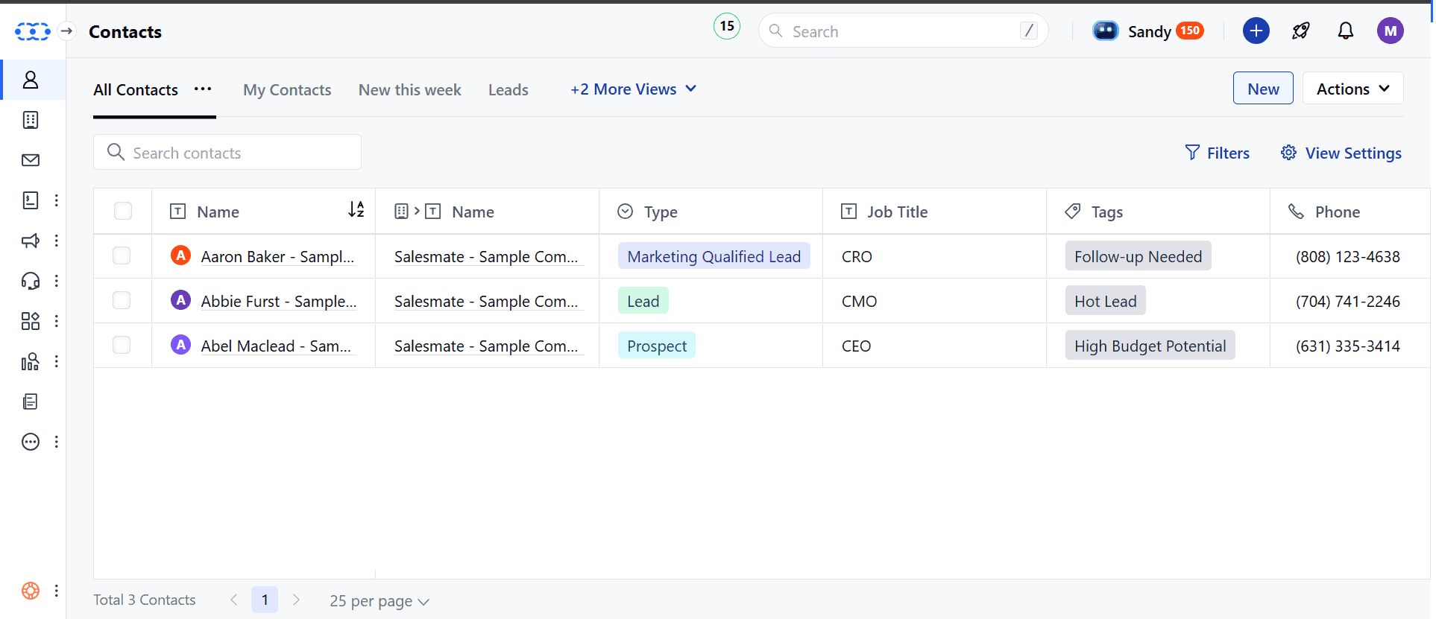
Task: Expand the +2 More Views dropdown
Action: 633,89
